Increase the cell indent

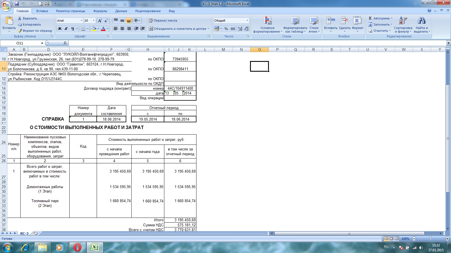click(x=143, y=29)
